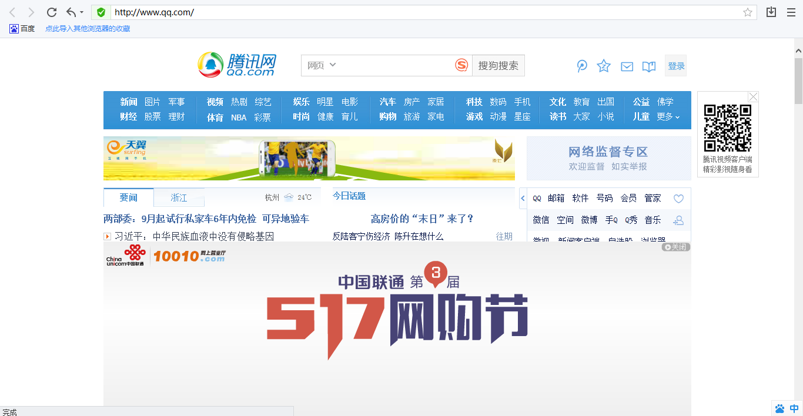Open 微信 in services panel
Screen dimensions: 803x416
pos(541,220)
